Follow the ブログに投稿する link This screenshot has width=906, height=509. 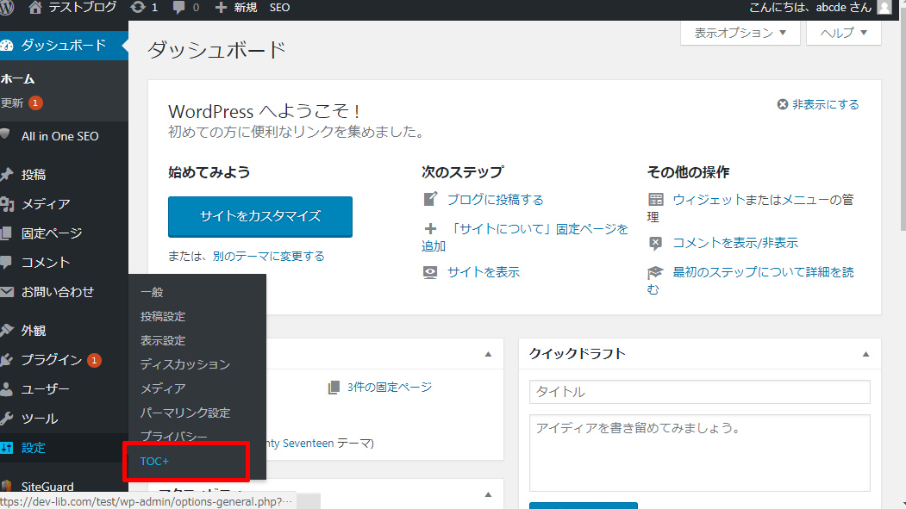pos(495,200)
